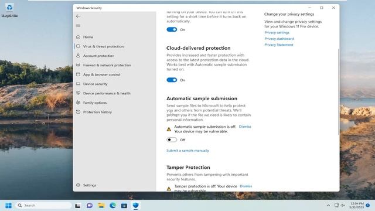This screenshot has height=211, width=375.
Task: Click the Cloud-delivered protection heading
Action: (x=199, y=48)
